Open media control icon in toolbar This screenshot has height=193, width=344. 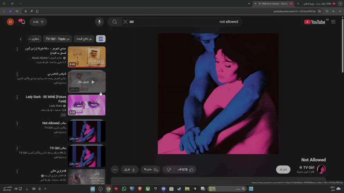pos(17,11)
